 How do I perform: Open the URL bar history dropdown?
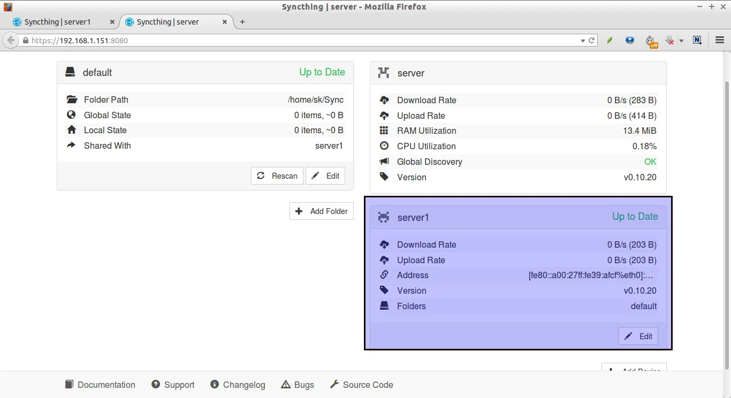pos(583,41)
